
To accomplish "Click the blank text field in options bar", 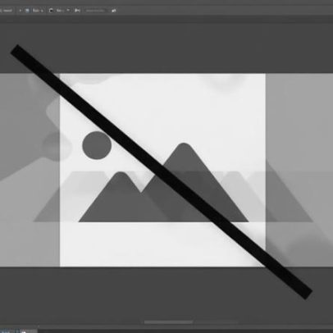I will 95,11.
